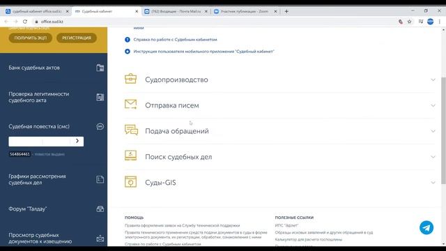This screenshot has height=251, width=446.
Task: Click the document icon beside Проверка легитимности
Action: 100,97
